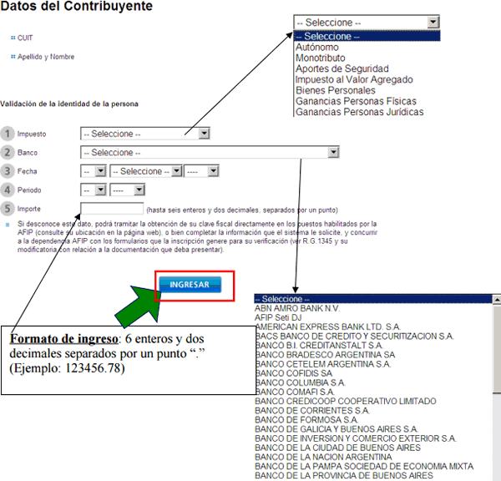Select Ganancias Personas Jurídicas option
The image size is (501, 481).
[359, 112]
